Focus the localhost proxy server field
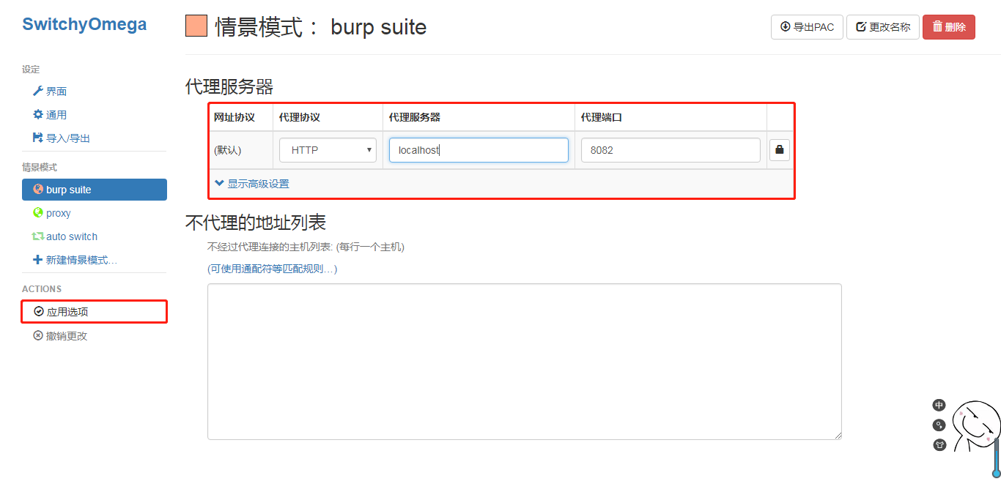 (479, 150)
